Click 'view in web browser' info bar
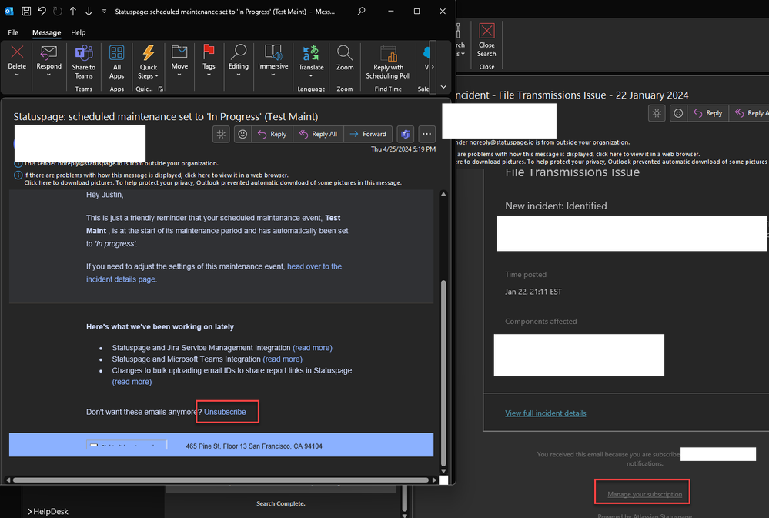Image resolution: width=769 pixels, height=518 pixels. click(156, 175)
